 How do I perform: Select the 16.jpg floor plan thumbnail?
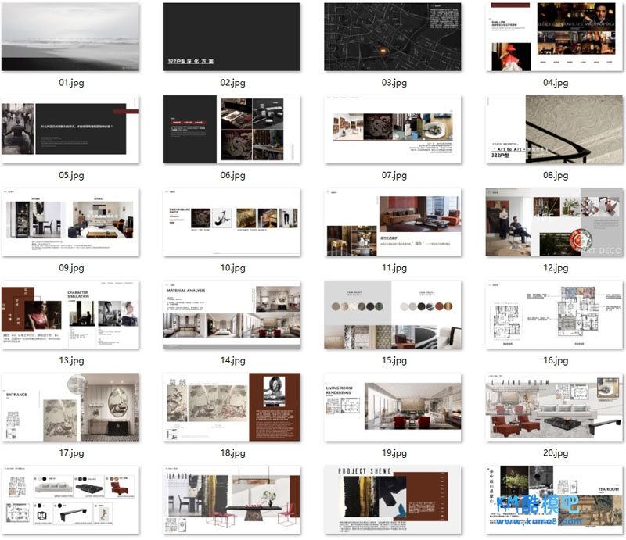pos(555,315)
